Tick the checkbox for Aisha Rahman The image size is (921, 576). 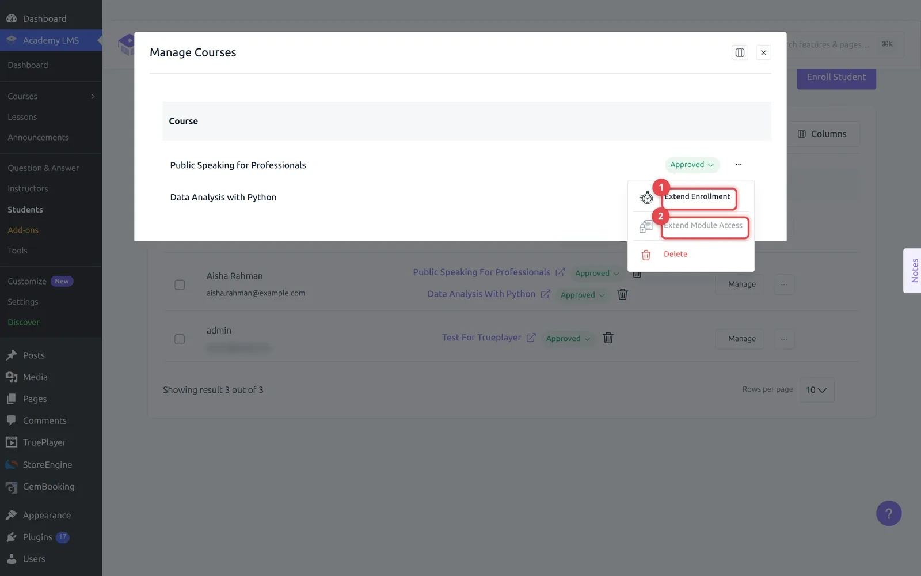click(180, 285)
